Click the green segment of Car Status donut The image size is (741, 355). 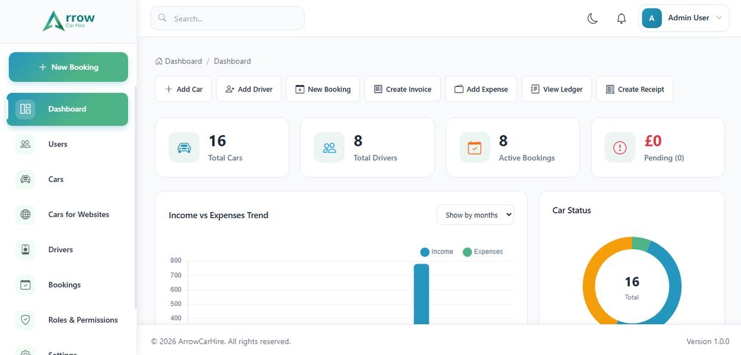(x=641, y=244)
